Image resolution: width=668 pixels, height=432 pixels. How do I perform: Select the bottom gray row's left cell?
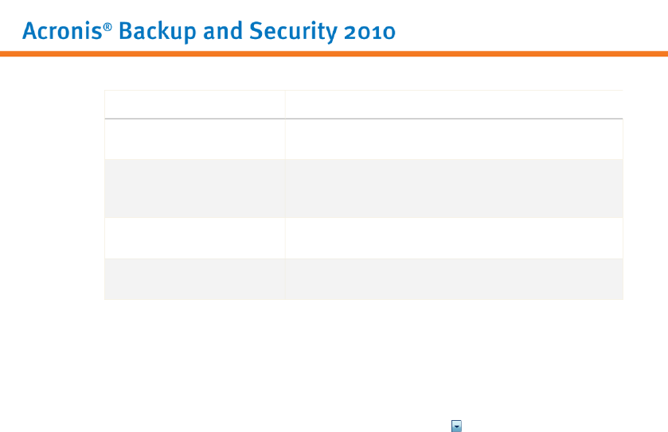(x=194, y=278)
